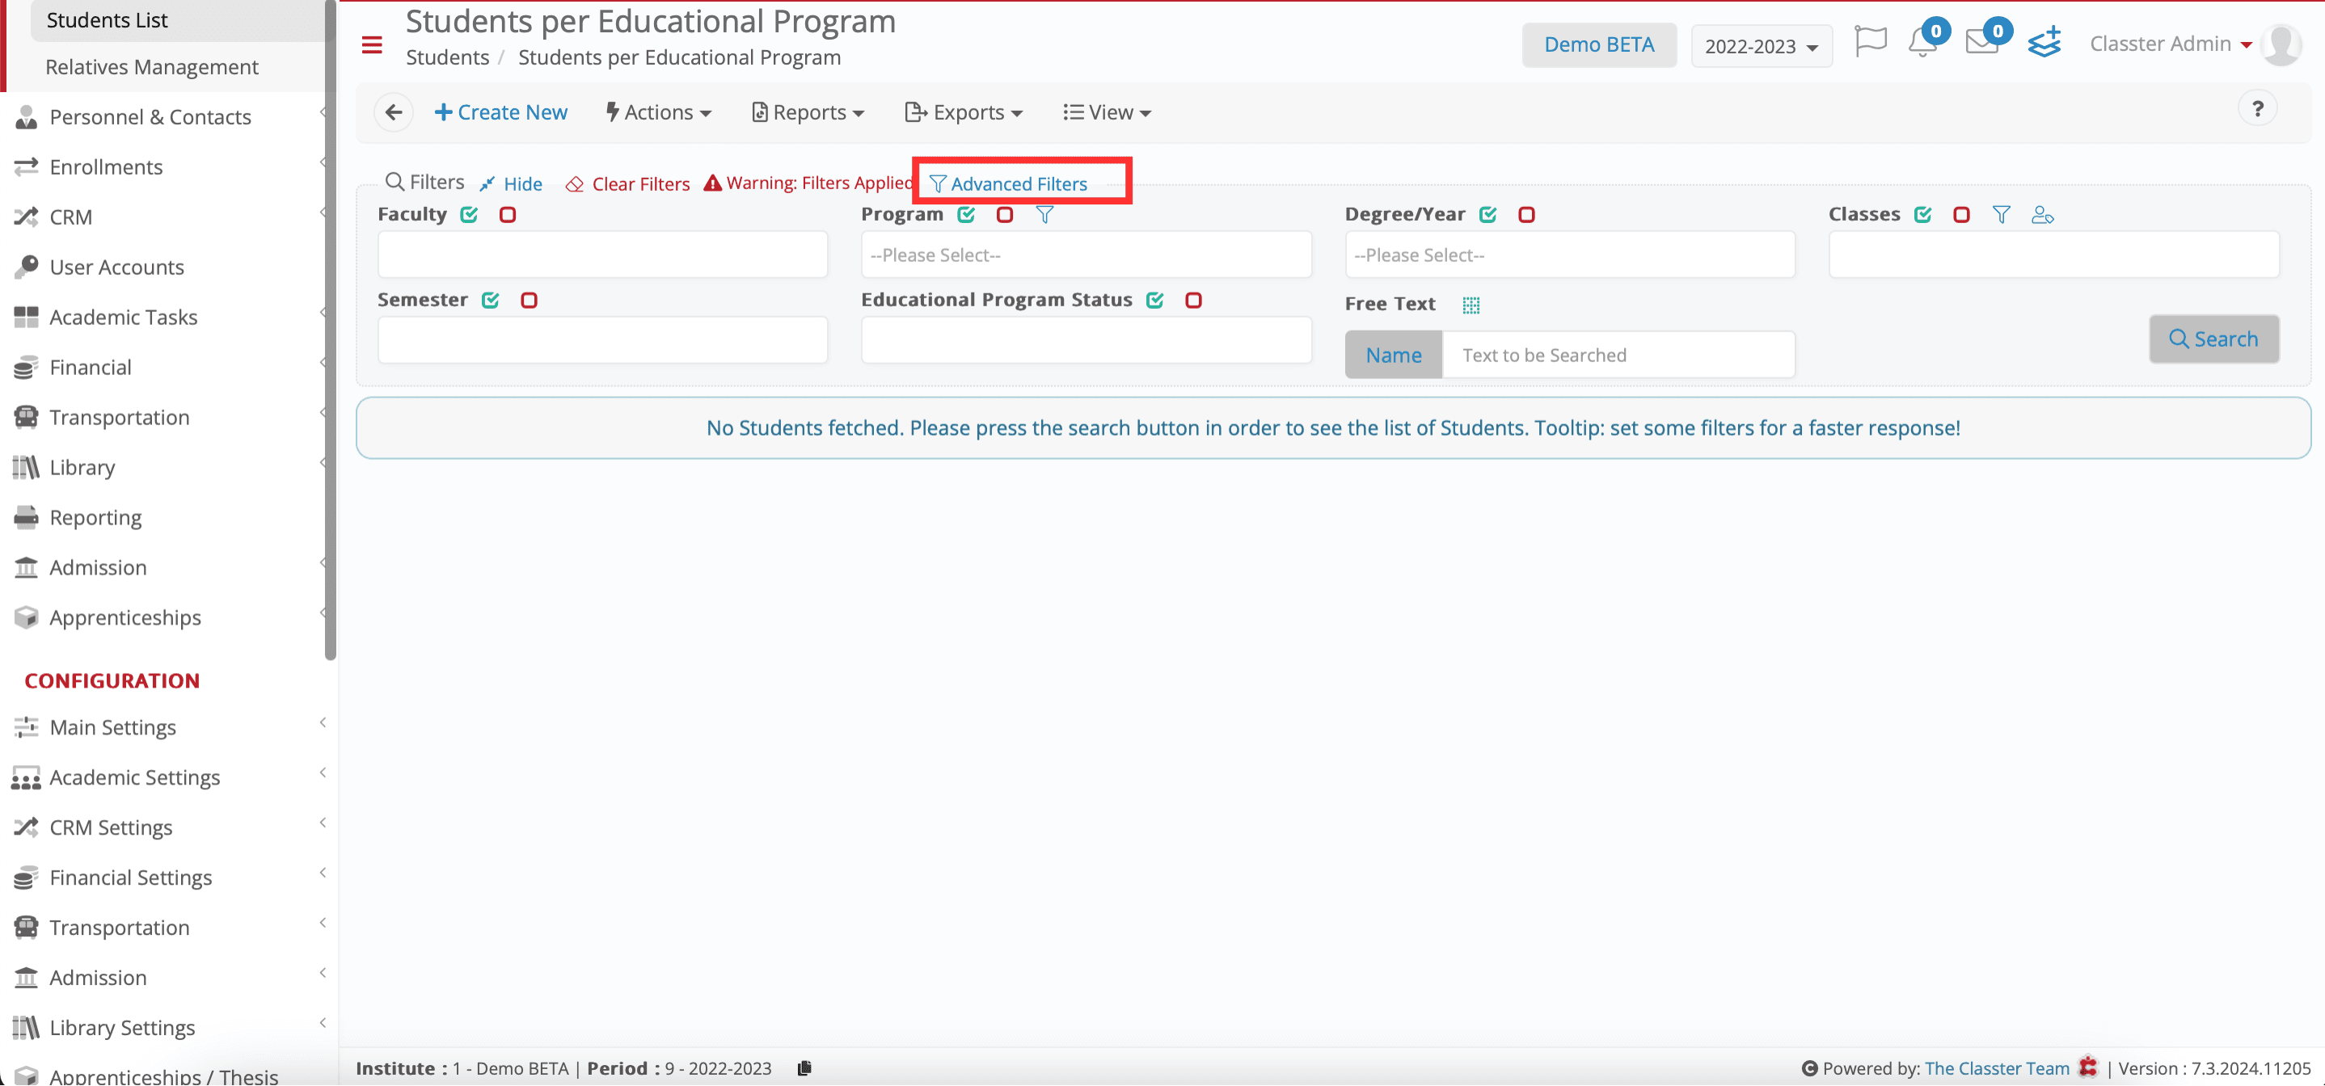Click the Financial coins icon in Management
The width and height of the screenshot is (2325, 1086).
point(26,367)
